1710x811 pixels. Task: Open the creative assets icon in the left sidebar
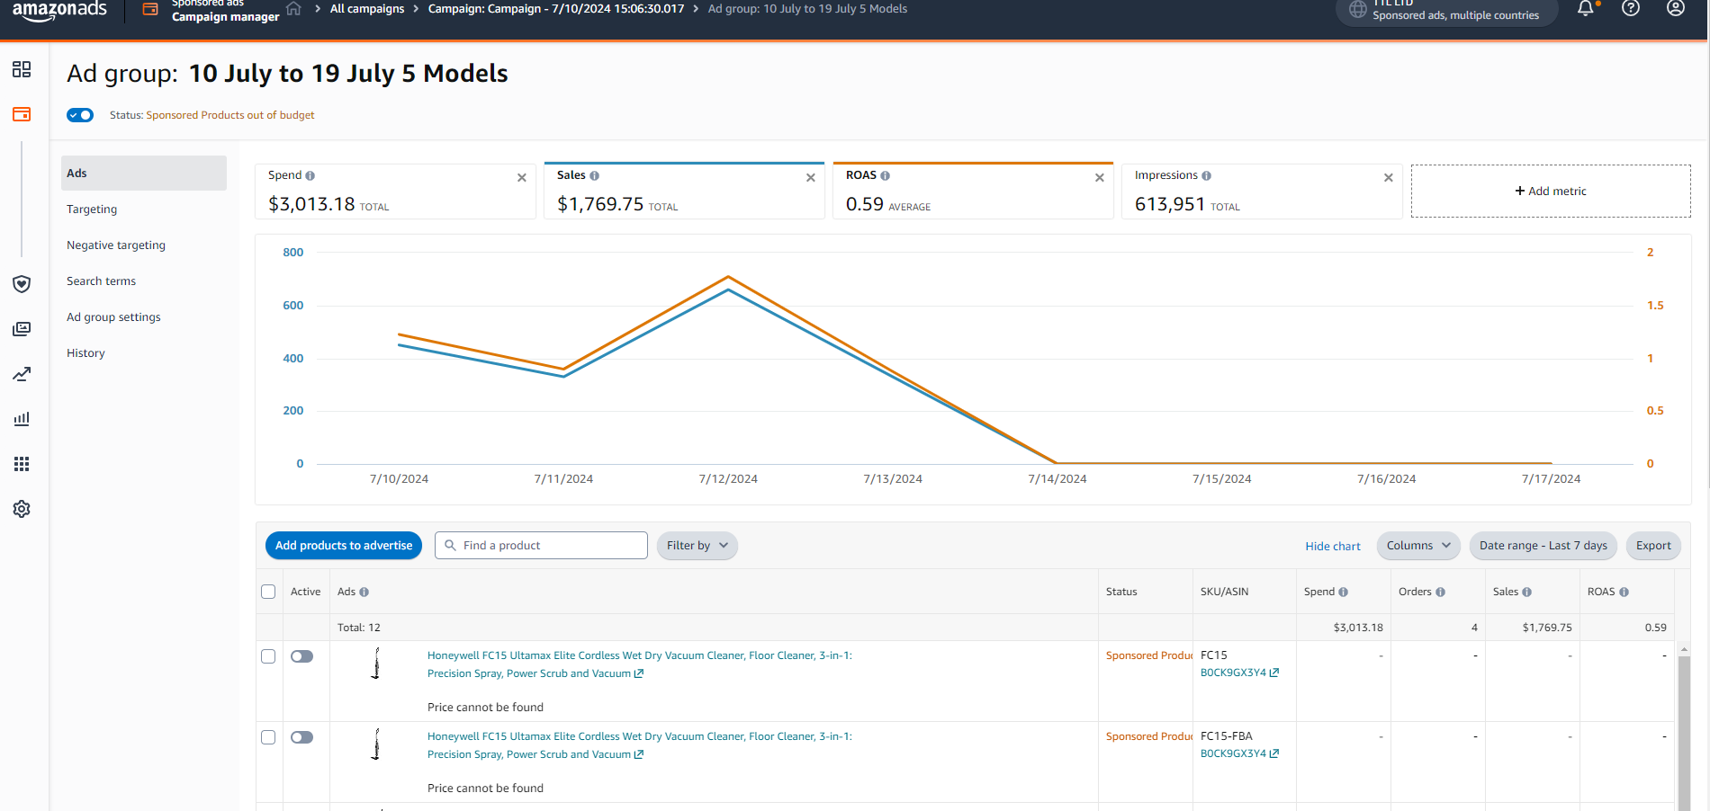(22, 329)
